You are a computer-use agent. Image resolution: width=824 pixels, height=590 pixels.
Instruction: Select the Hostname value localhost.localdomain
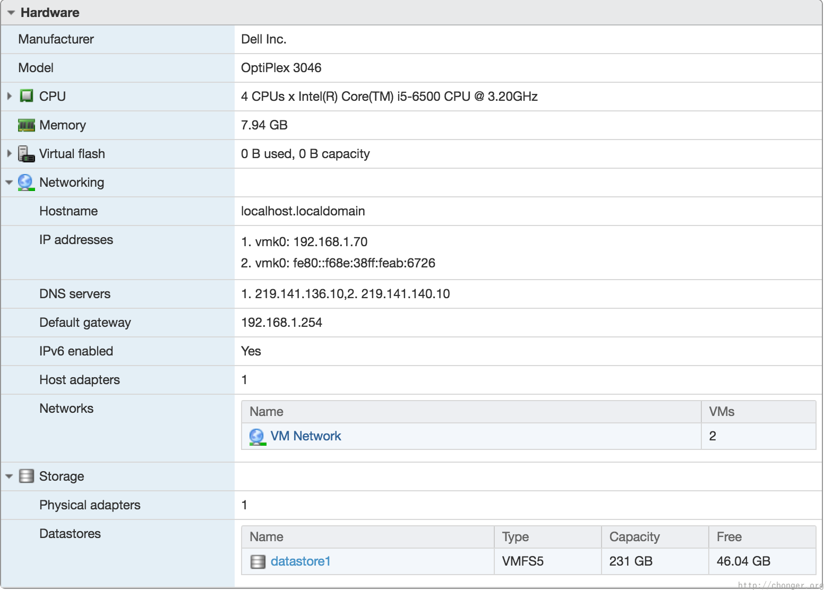pyautogui.click(x=303, y=211)
